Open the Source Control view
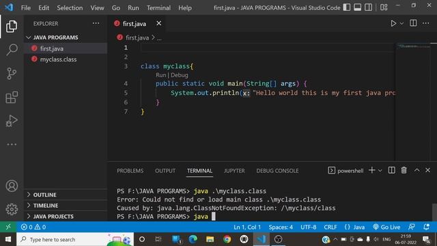 click(12, 74)
